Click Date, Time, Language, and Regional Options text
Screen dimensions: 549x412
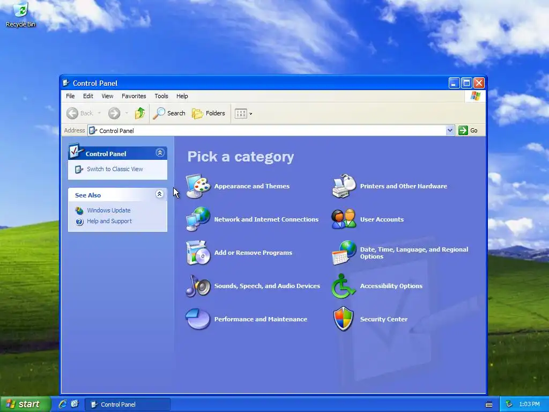click(414, 253)
